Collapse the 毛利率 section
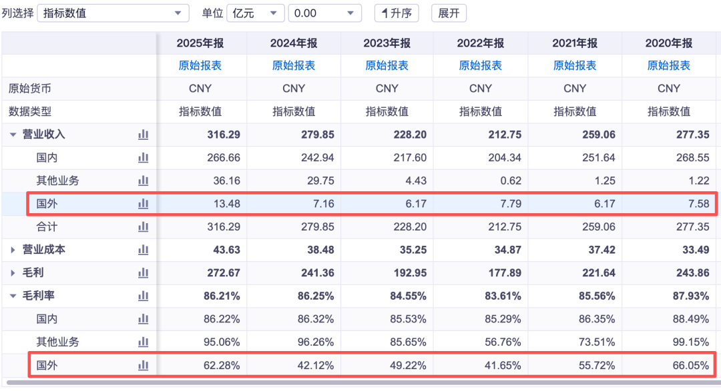The height and width of the screenshot is (391, 721). coord(13,296)
